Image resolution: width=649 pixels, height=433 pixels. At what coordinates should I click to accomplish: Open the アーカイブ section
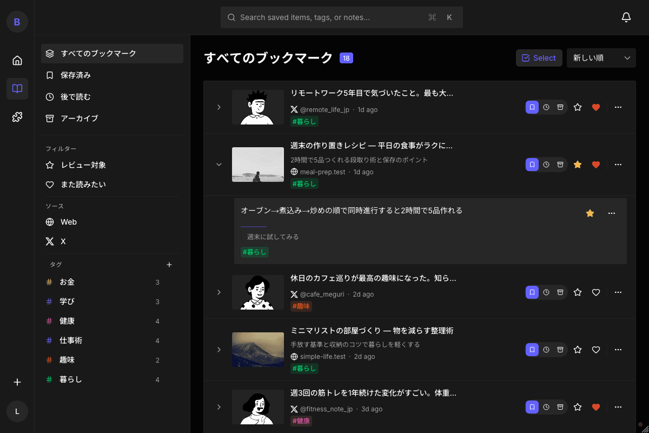79,118
